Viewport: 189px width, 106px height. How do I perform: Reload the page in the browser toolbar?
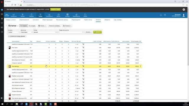click(12, 5)
